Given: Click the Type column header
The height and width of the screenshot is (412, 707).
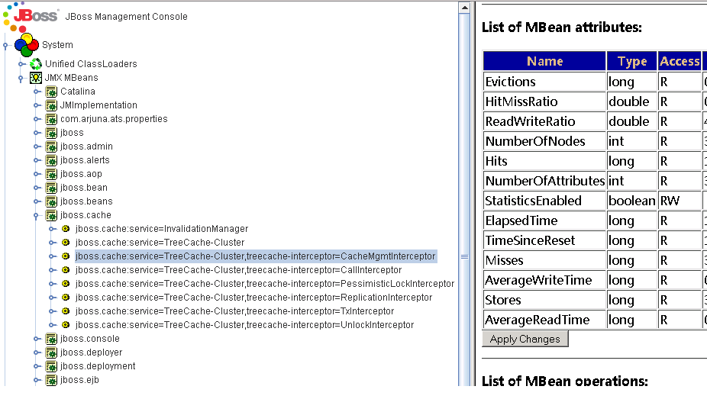Looking at the screenshot, I should (x=631, y=61).
